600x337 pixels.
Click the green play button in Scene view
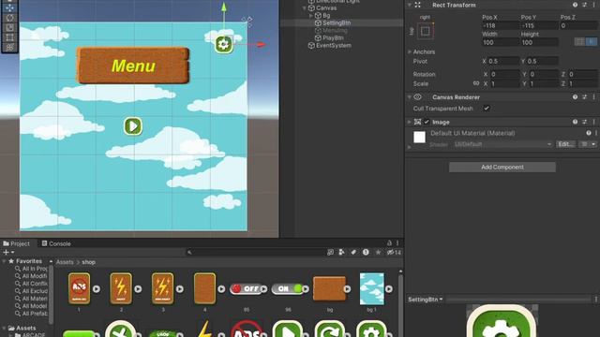(x=133, y=126)
